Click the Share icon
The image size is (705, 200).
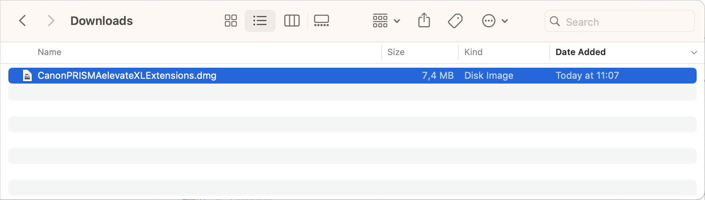coord(424,20)
